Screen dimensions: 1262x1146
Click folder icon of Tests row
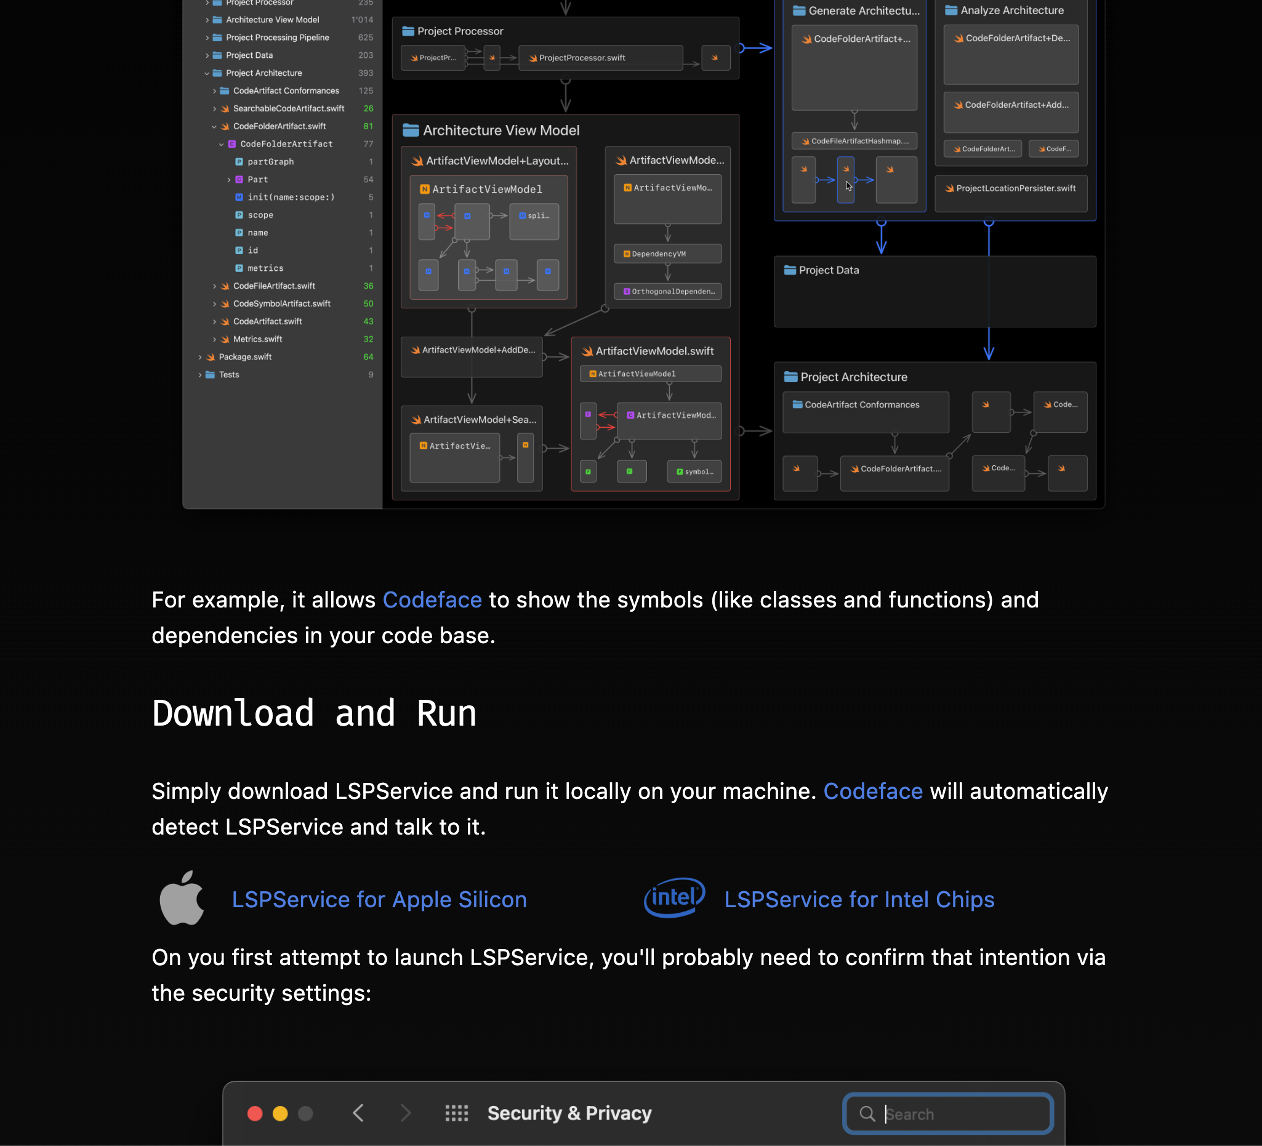click(x=211, y=374)
